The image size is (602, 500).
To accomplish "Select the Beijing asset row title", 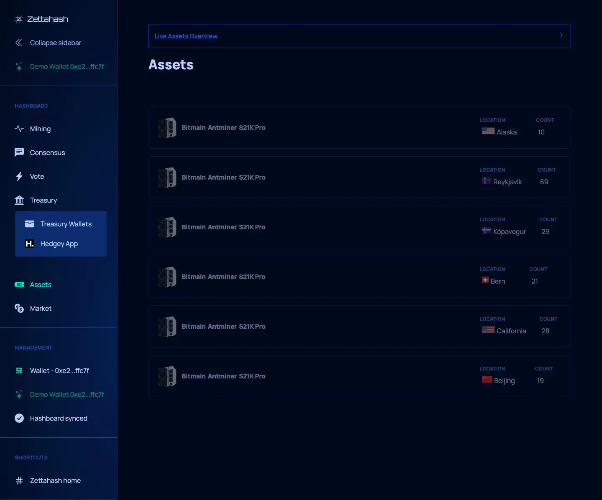I will [224, 376].
